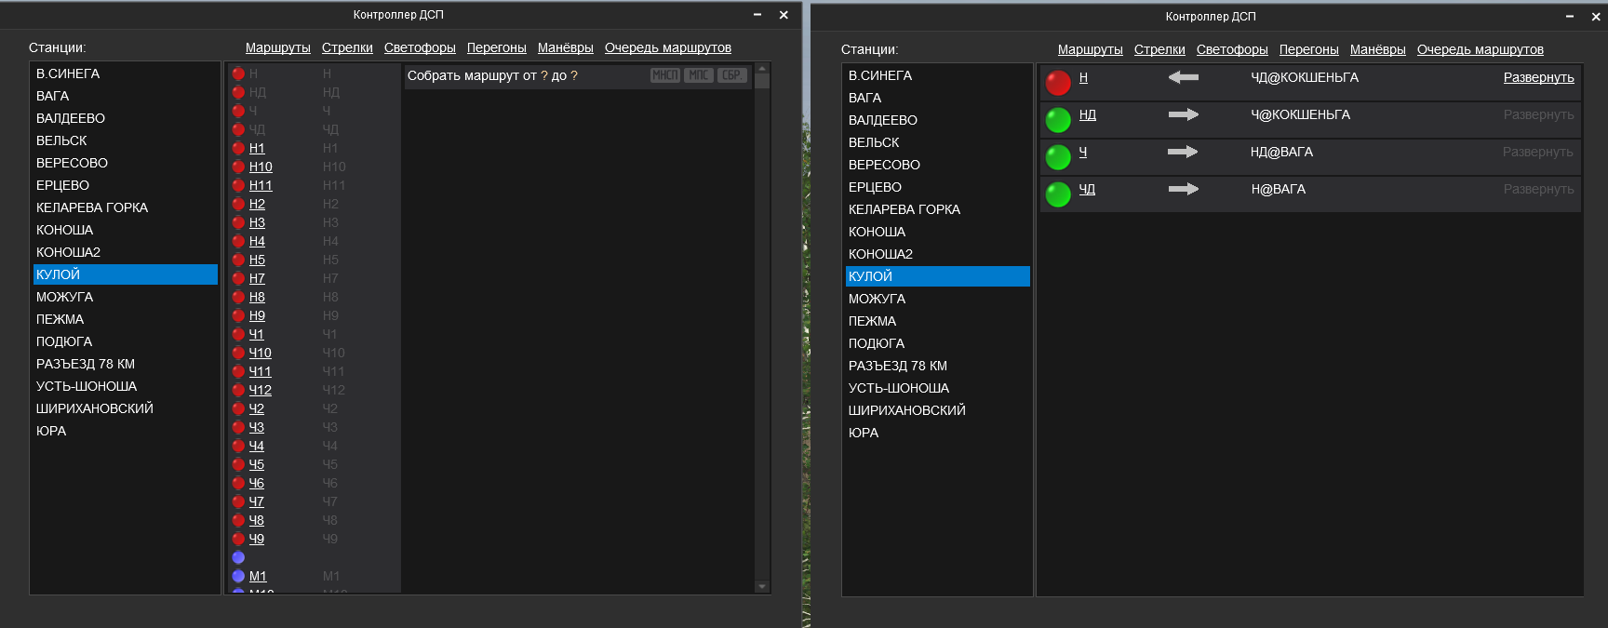Open the Светофоры tab in the left window
This screenshot has height=628, width=1608.
[x=420, y=47]
